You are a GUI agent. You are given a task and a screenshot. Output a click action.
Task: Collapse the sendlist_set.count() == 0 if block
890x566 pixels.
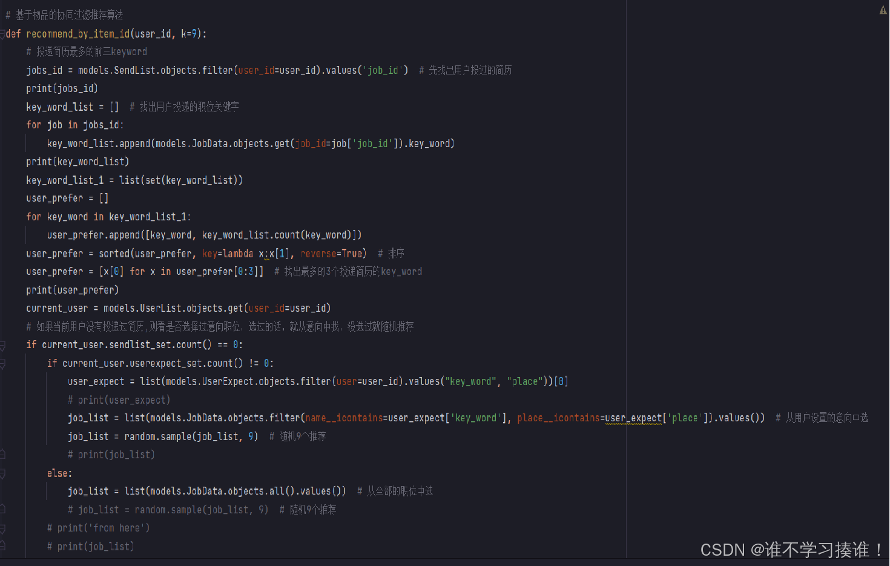coord(2,346)
